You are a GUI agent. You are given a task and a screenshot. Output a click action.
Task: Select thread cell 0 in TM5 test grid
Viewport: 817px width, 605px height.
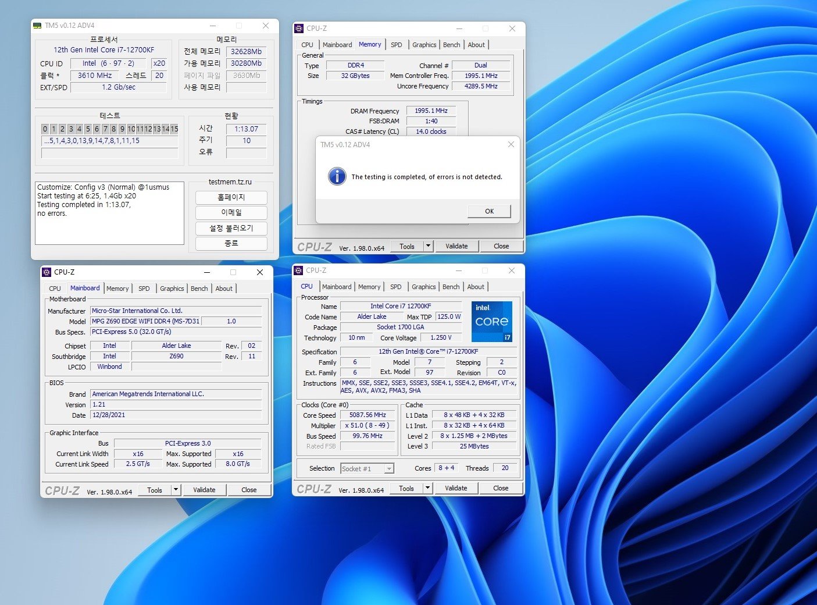click(x=45, y=129)
